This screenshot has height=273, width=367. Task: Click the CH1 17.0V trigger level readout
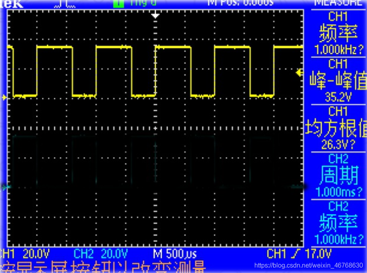pos(299,253)
